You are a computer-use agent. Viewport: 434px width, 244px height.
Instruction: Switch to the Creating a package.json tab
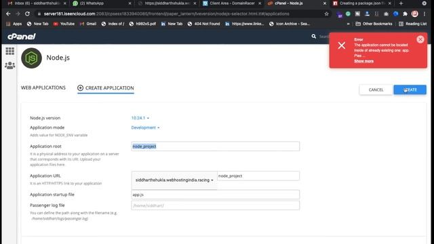click(361, 3)
